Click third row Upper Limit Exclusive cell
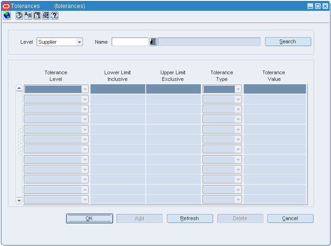Viewport: 331px width, 246px height. [x=174, y=109]
